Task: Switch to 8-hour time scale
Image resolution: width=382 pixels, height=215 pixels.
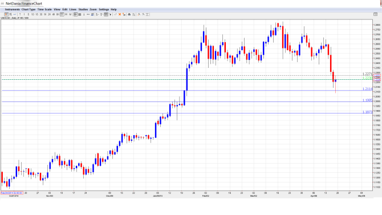Action: [58, 14]
